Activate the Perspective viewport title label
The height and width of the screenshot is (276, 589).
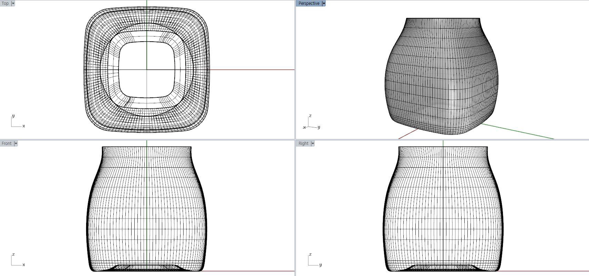pos(309,3)
